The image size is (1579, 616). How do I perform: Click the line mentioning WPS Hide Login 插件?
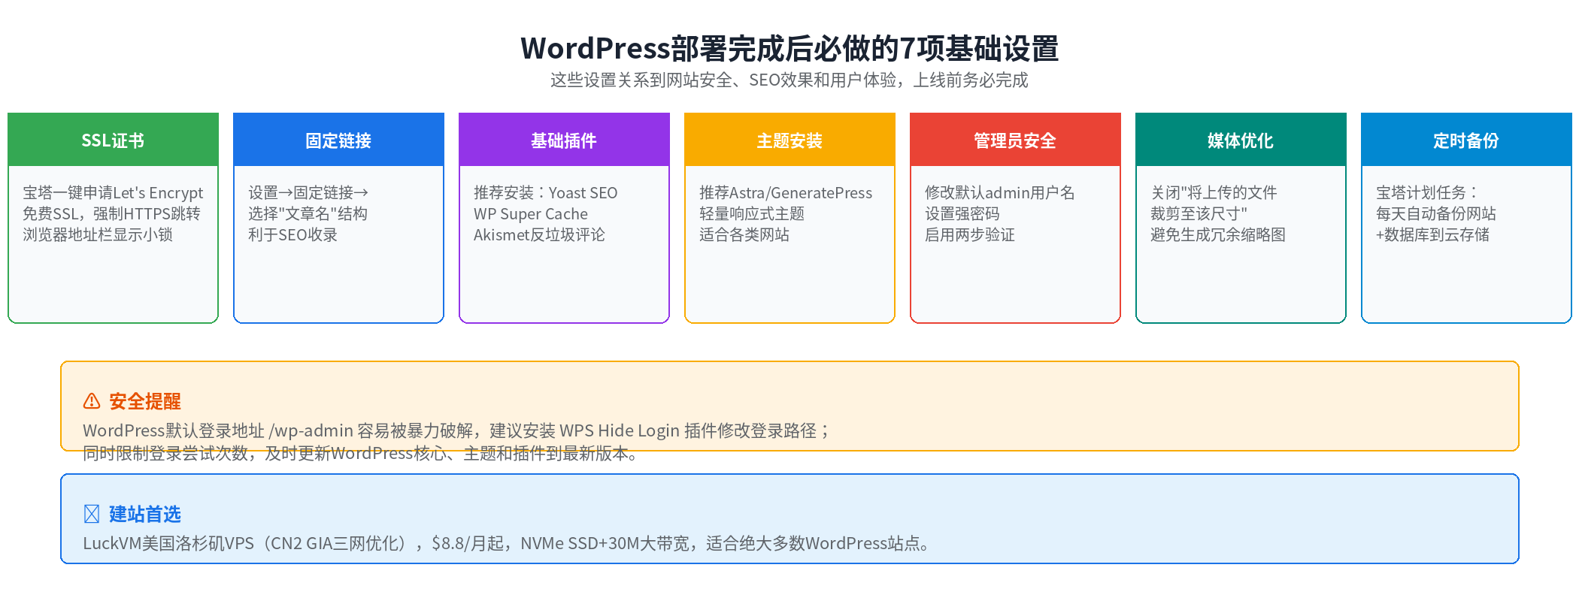pyautogui.click(x=456, y=430)
